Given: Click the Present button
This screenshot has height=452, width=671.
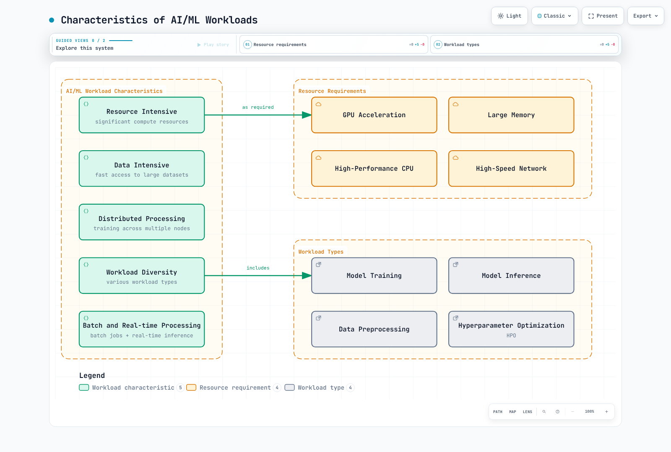Looking at the screenshot, I should [603, 16].
